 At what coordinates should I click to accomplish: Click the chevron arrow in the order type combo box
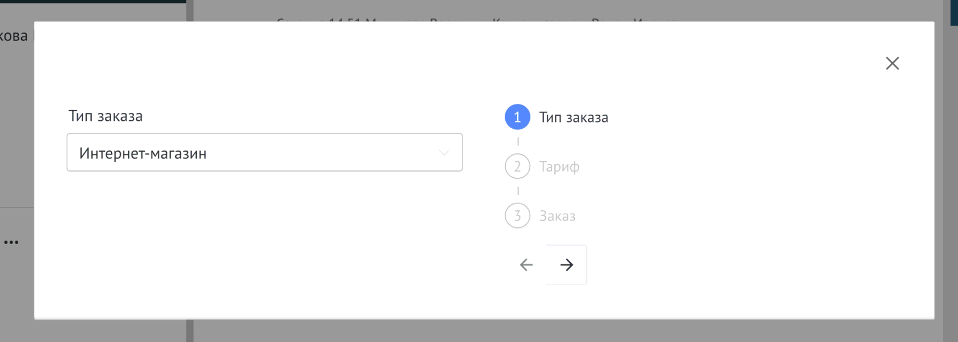[x=444, y=153]
